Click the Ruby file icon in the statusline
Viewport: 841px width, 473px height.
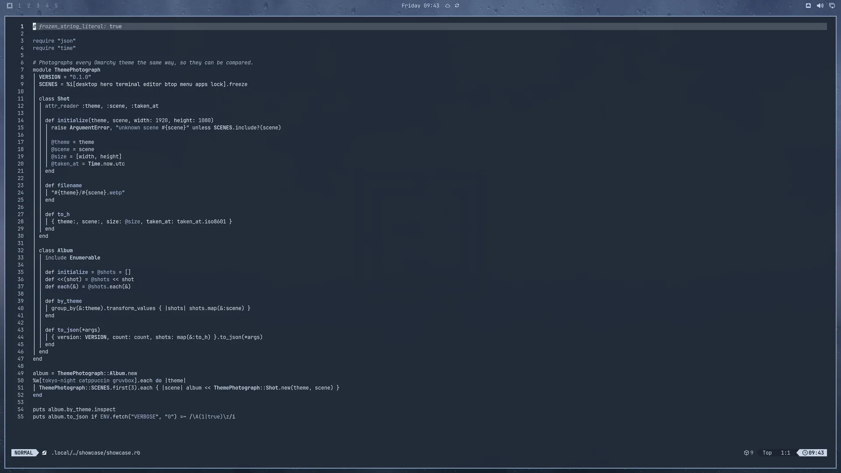point(44,453)
